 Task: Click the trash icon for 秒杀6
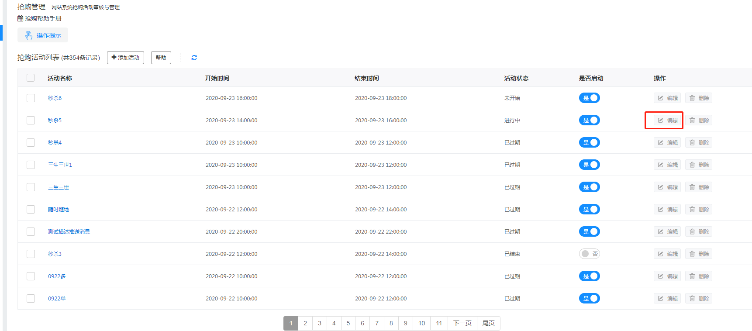click(692, 98)
